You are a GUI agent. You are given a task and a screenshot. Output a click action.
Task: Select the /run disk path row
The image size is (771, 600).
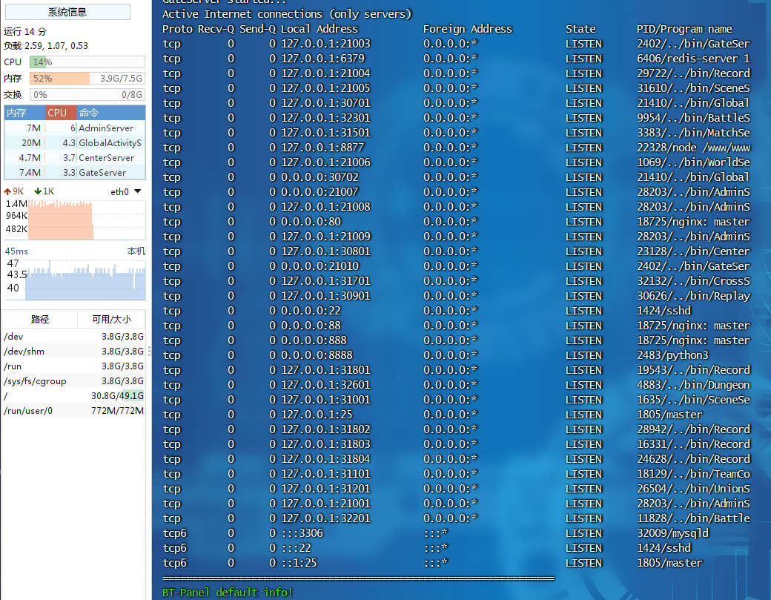tap(73, 366)
